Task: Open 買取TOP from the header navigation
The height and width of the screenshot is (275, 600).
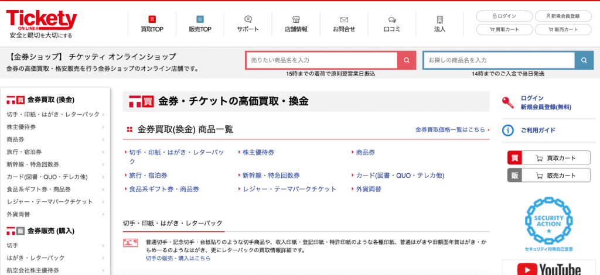Action: pyautogui.click(x=152, y=23)
